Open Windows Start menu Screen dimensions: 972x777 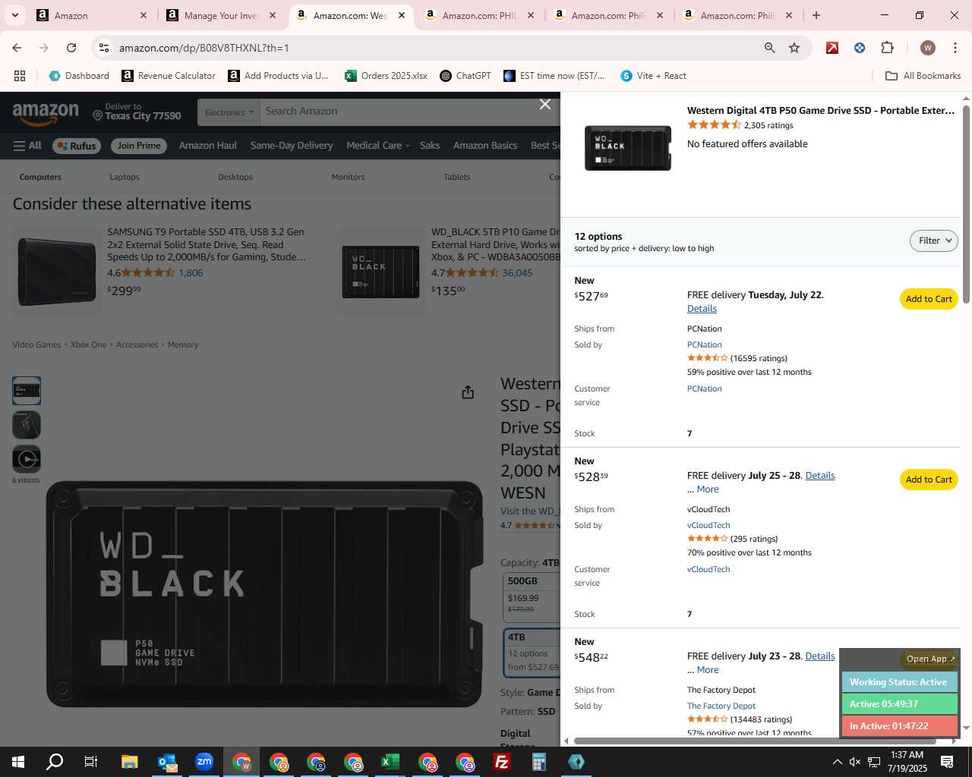pos(18,762)
